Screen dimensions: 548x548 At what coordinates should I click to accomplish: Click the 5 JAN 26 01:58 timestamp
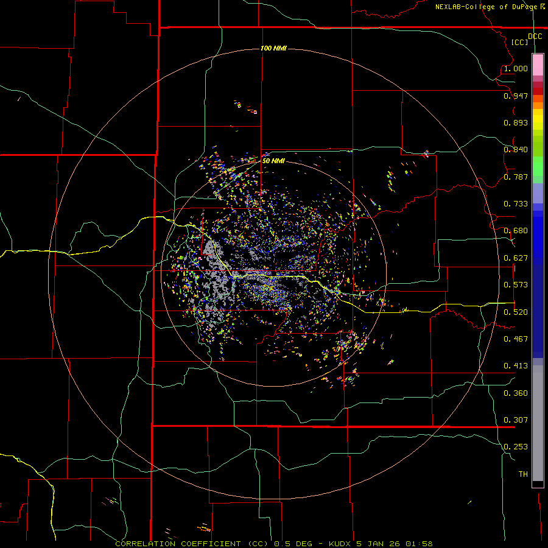coord(395,544)
